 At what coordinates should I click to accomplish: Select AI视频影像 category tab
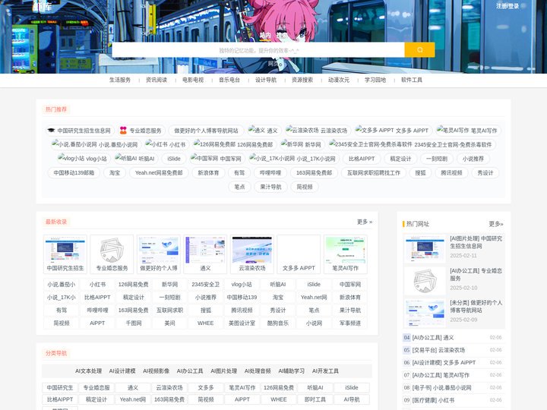coord(156,371)
